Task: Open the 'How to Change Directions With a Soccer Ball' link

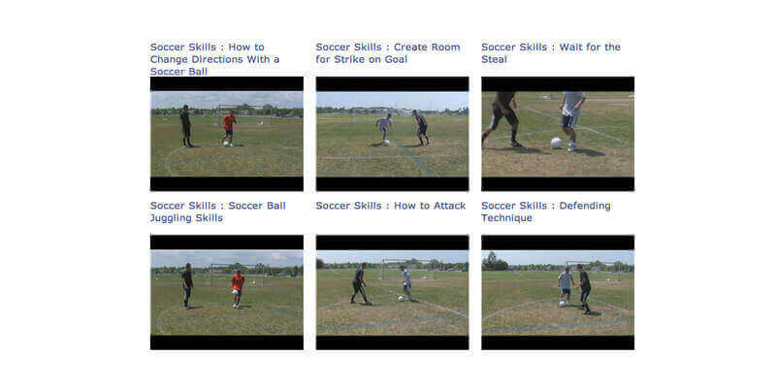Action: click(x=214, y=59)
